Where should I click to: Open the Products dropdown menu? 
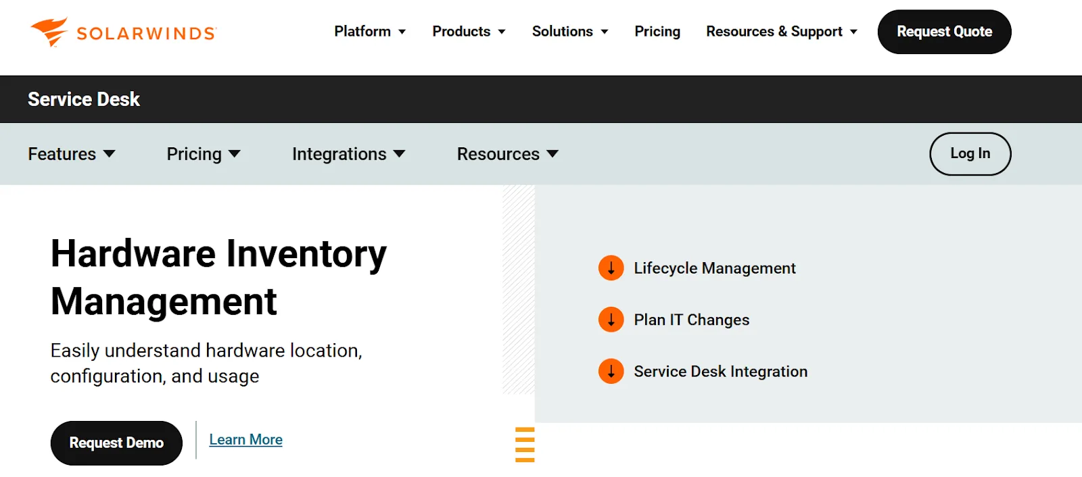coord(469,32)
